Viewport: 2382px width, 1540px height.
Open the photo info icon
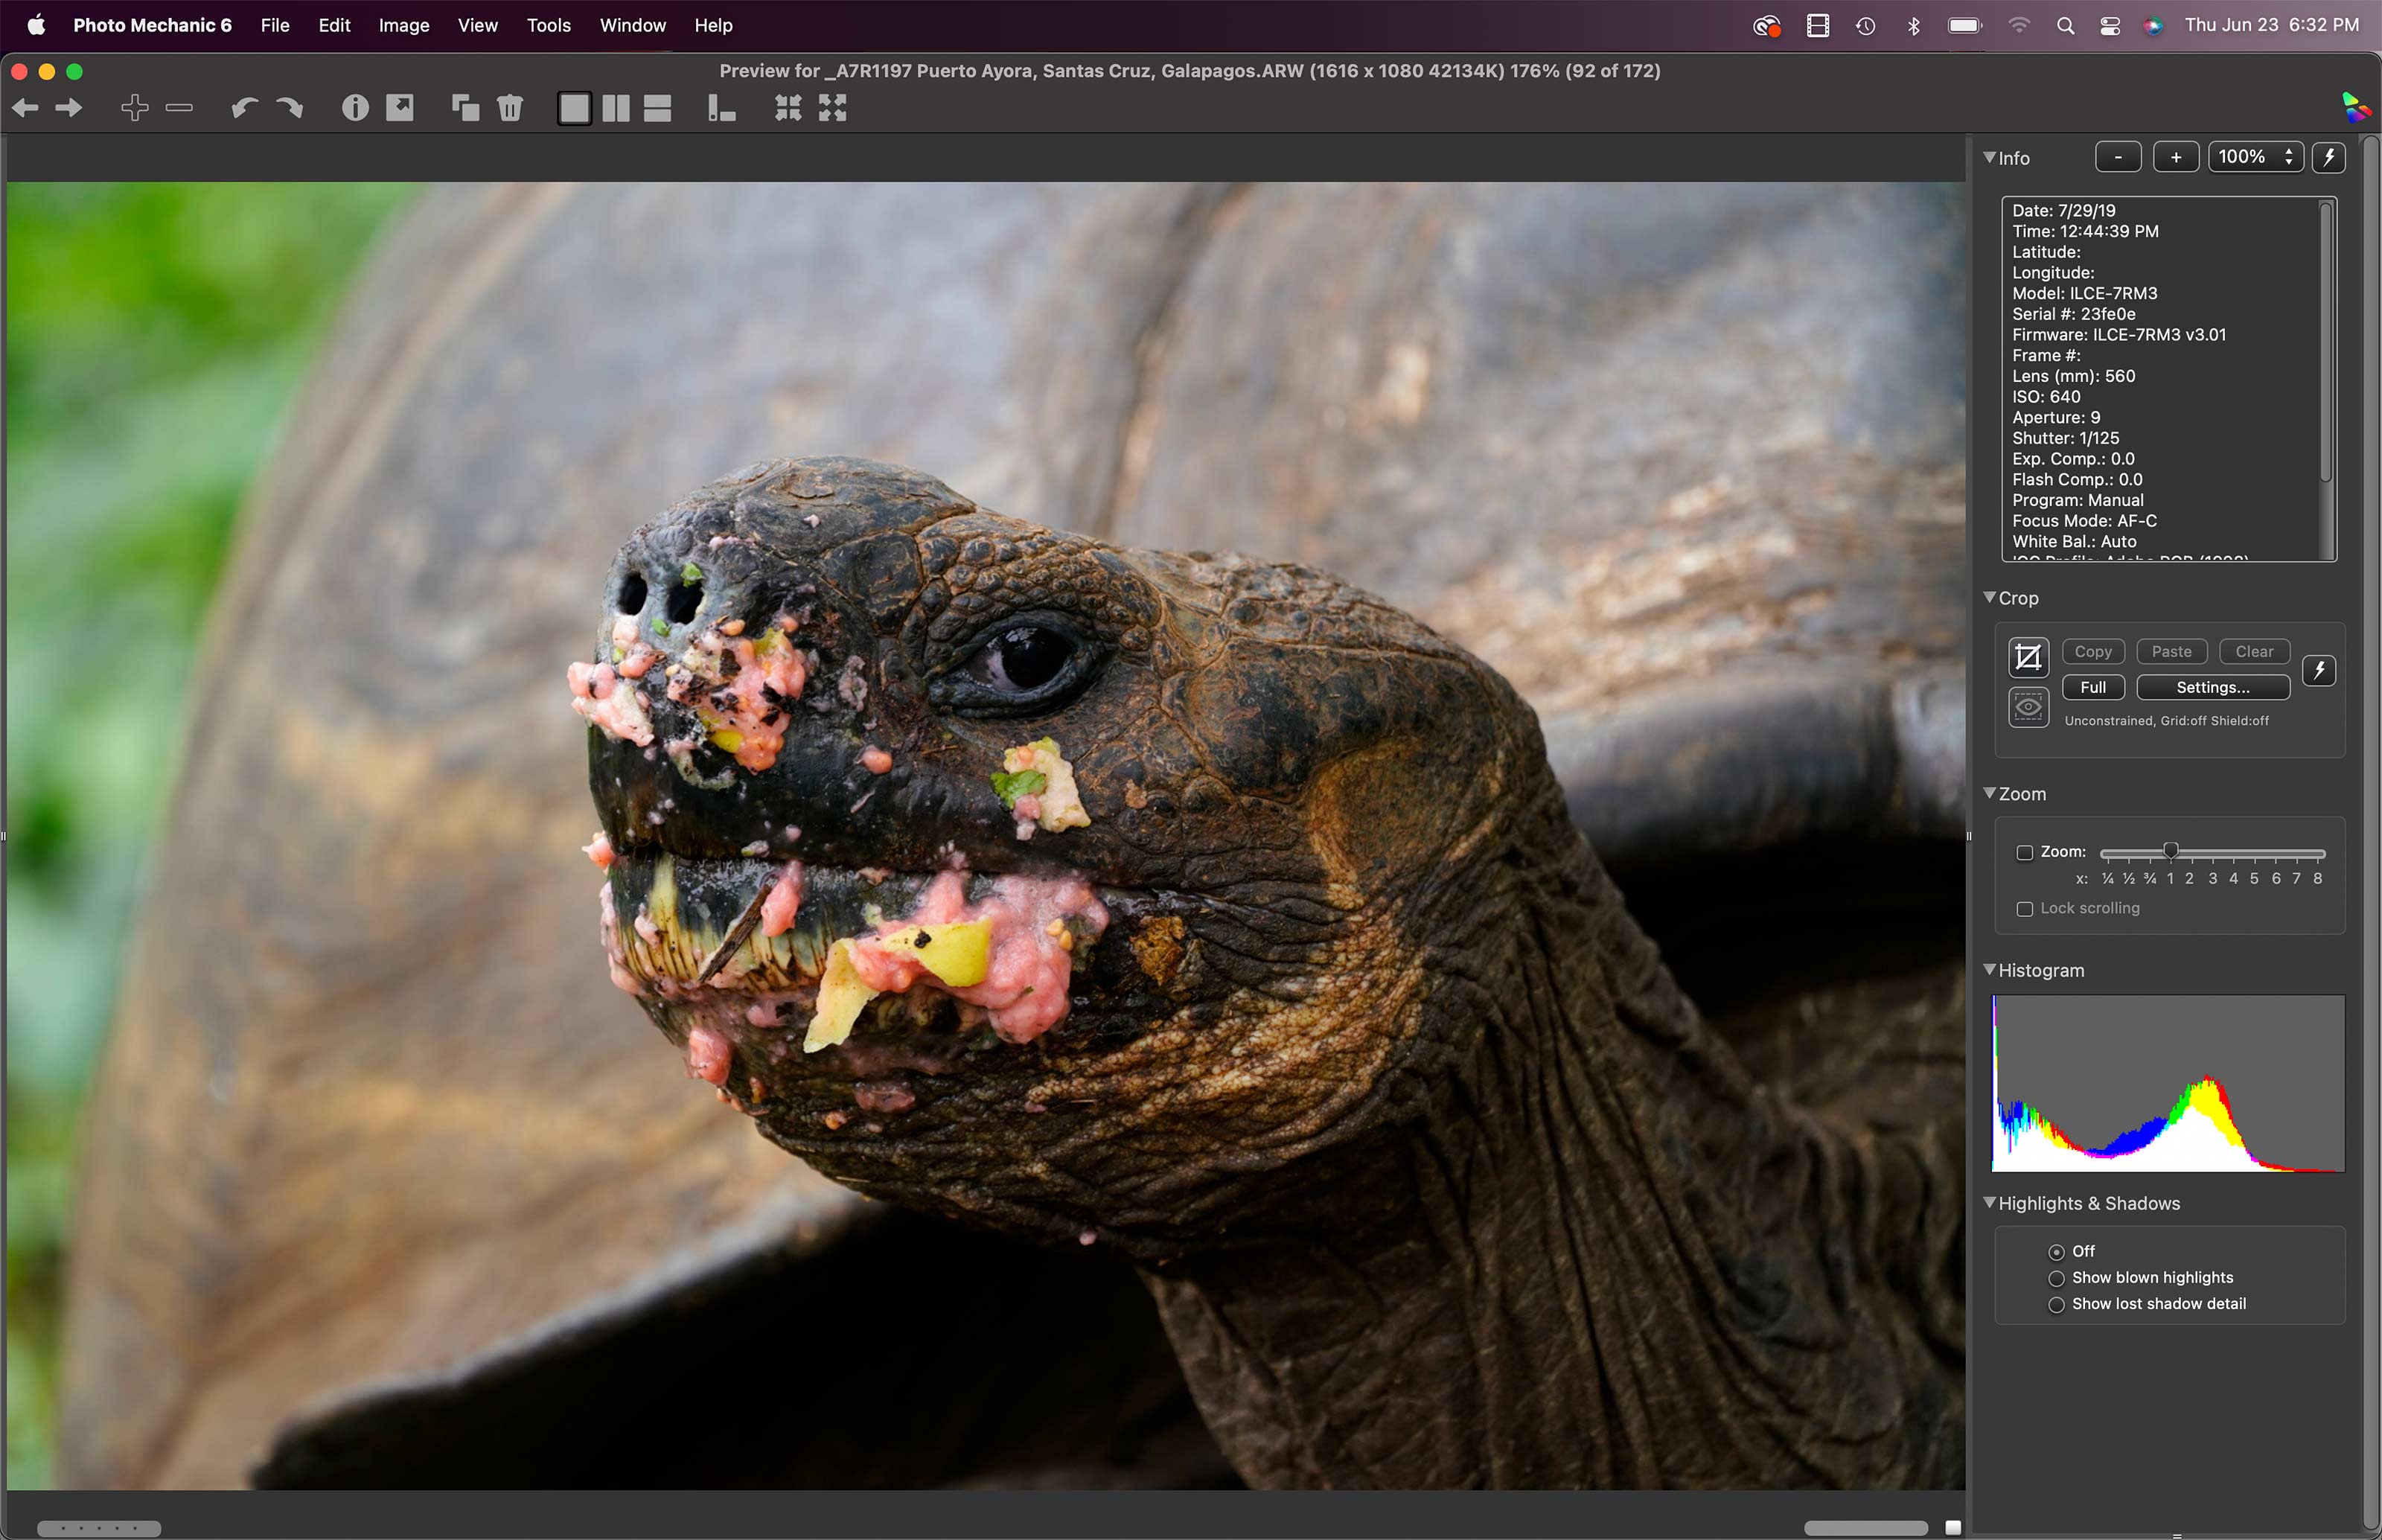pyautogui.click(x=355, y=108)
